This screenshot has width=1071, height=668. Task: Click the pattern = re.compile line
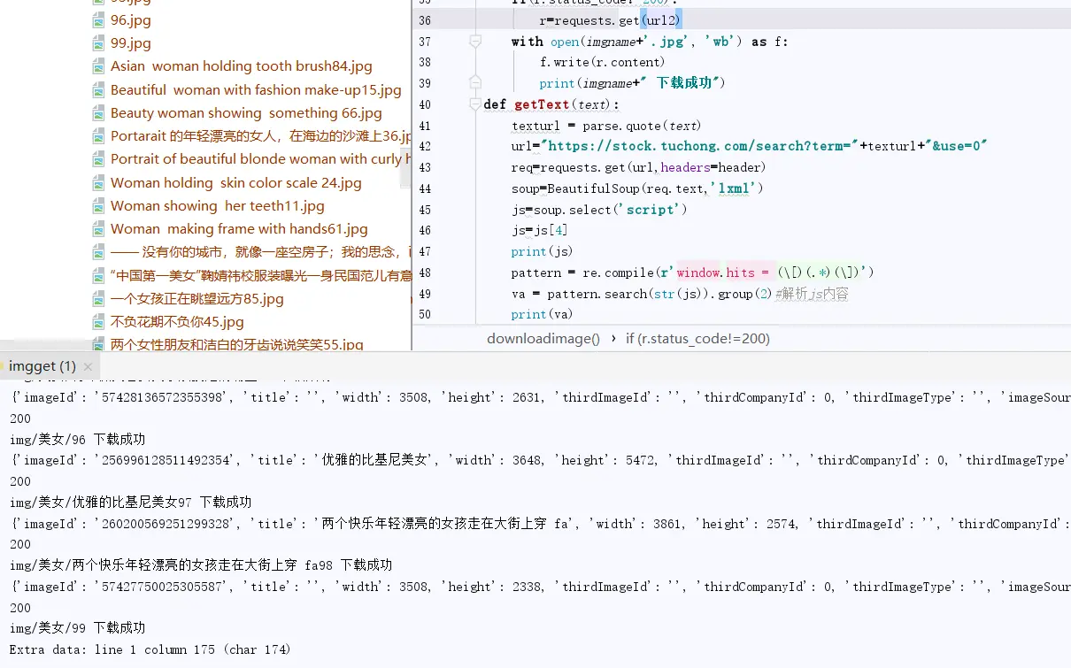[x=693, y=273]
